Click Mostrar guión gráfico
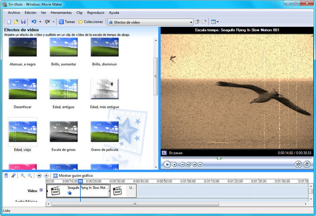The width and height of the screenshot is (316, 216). 73,175
